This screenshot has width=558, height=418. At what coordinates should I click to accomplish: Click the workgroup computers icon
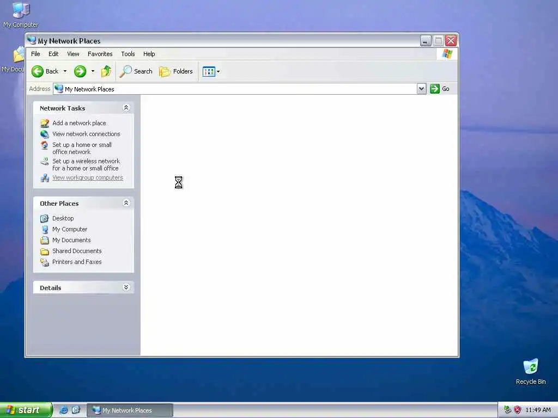click(45, 178)
